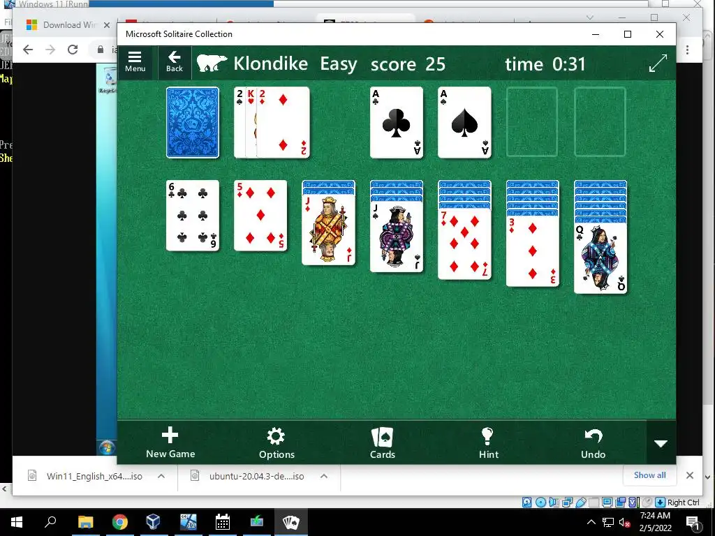Viewport: 715px width, 536px height.
Task: Show hidden system tray icons
Action: pos(591,522)
